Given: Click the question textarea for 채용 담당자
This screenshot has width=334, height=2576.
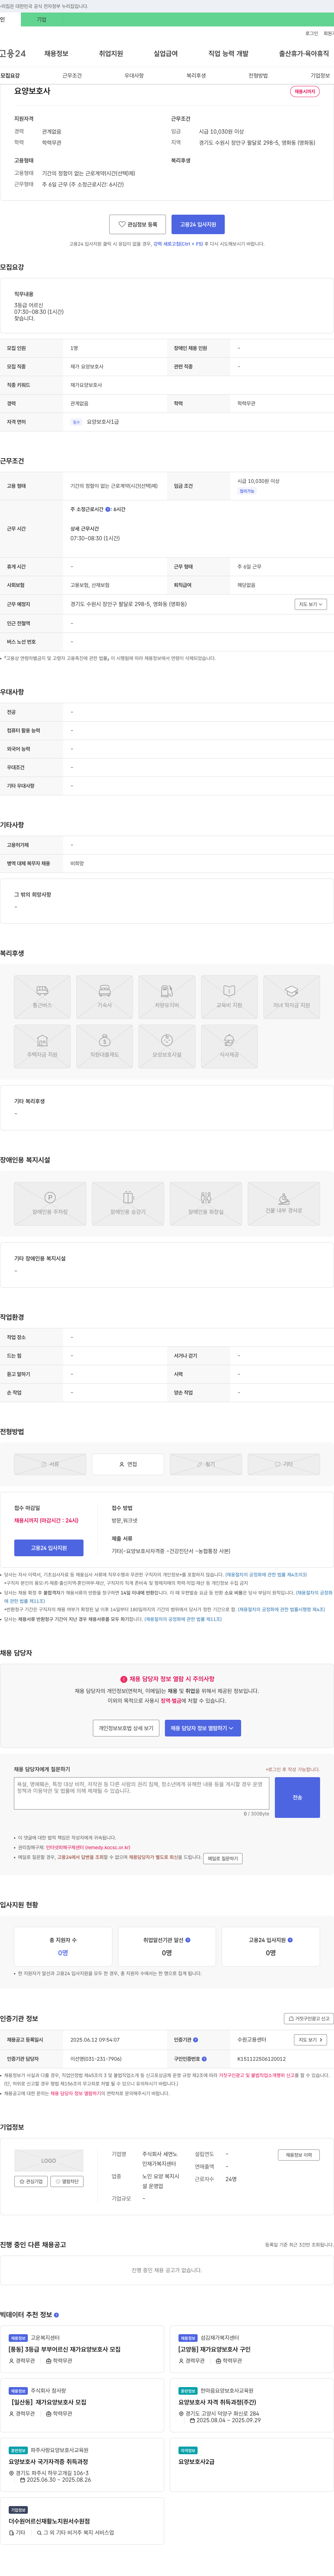Looking at the screenshot, I should pyautogui.click(x=141, y=1792).
